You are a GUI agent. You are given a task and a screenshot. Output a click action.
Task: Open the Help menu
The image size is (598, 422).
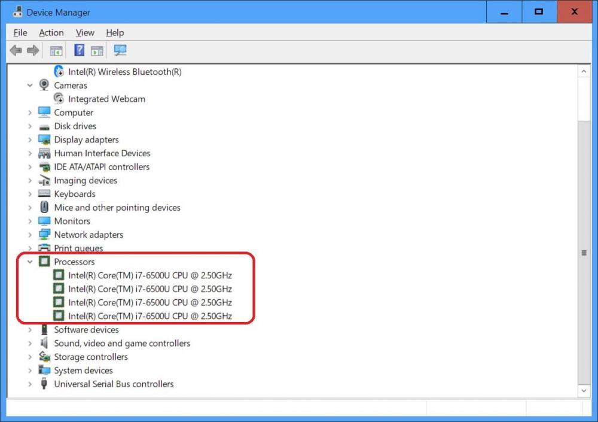[115, 33]
